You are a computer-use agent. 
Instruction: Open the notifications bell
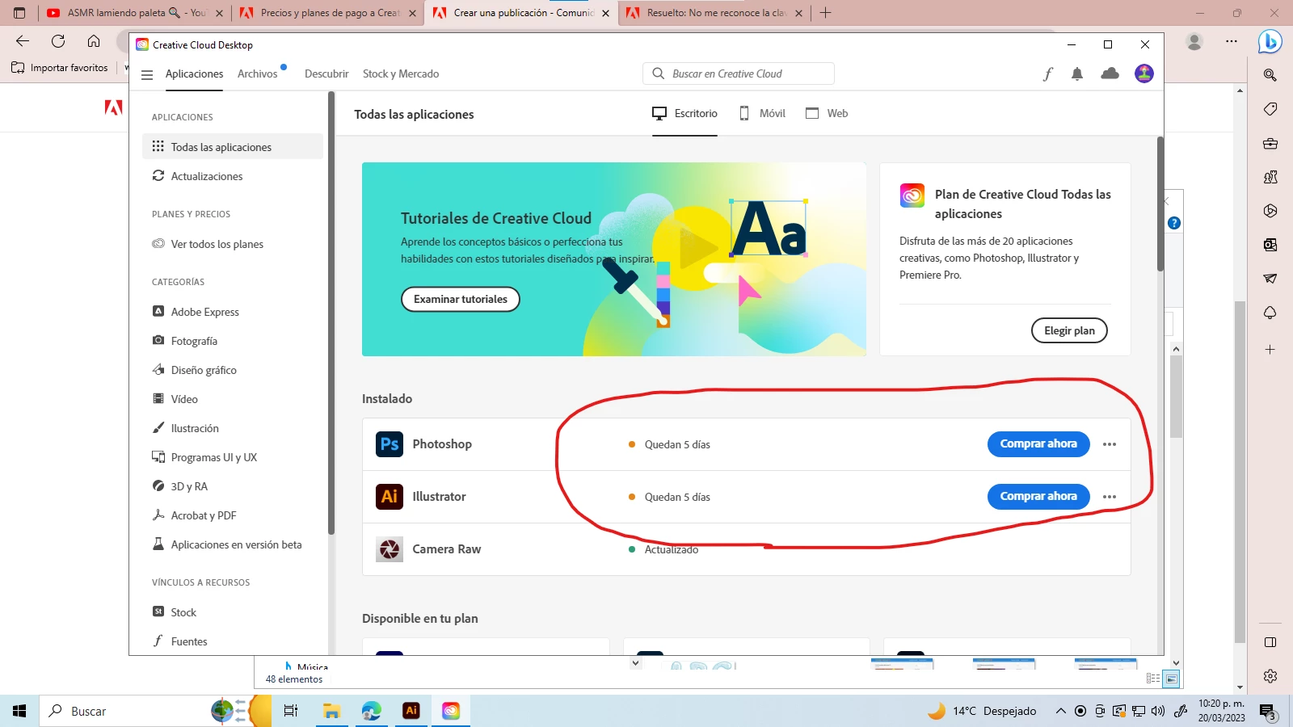click(x=1077, y=74)
